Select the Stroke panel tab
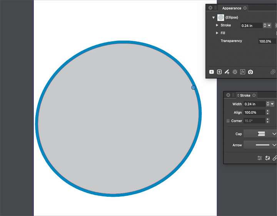This screenshot has height=216, width=277. coord(245,95)
